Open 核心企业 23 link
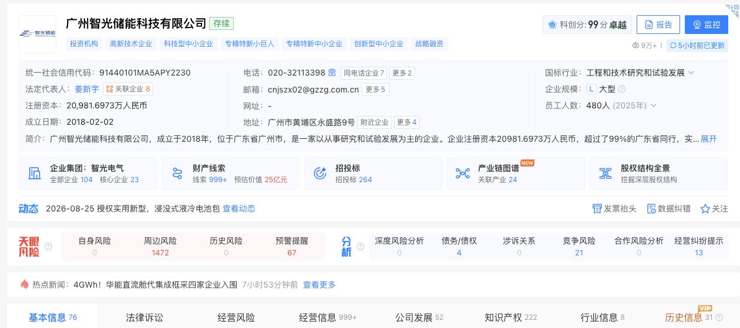 tap(119, 180)
